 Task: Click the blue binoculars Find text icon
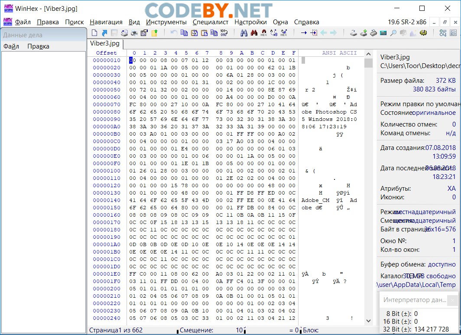click(244, 33)
